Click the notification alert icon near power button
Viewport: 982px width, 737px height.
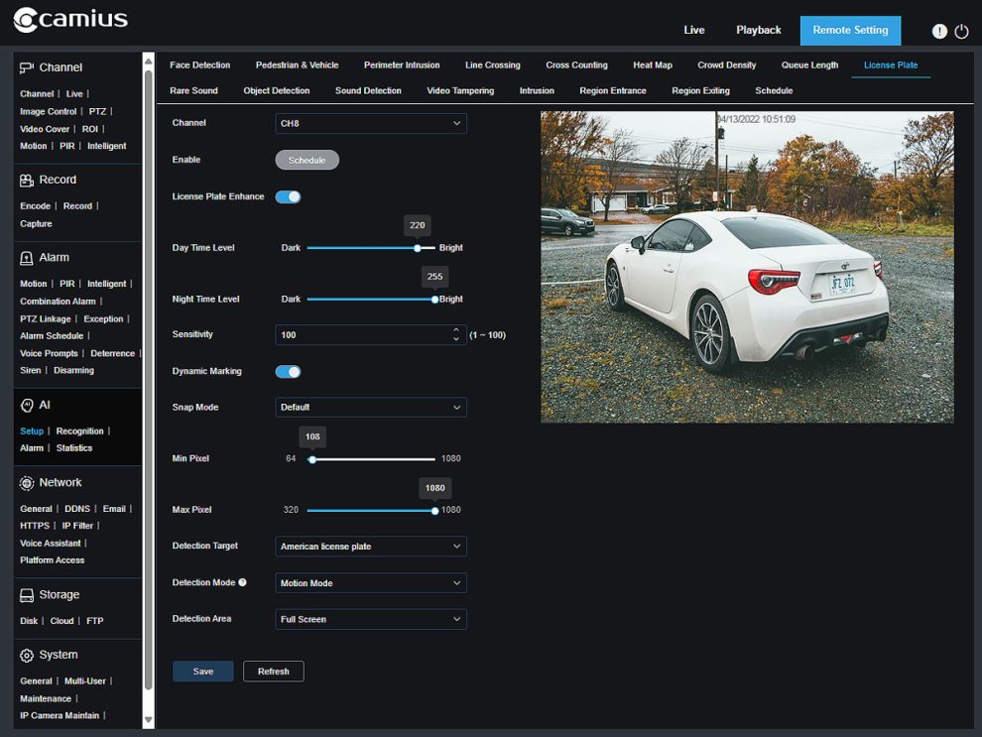point(939,31)
